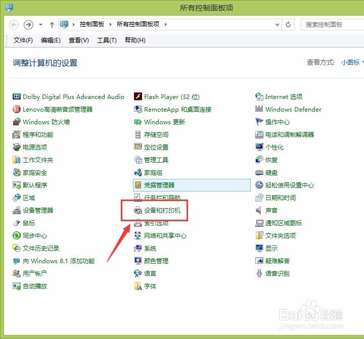Click the 控制面板 breadcrumb link
Screen dimensions: 364x339
[92, 24]
